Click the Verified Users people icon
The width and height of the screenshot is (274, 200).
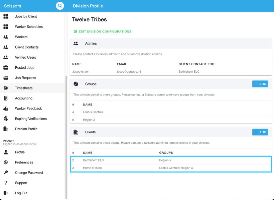click(x=6, y=57)
